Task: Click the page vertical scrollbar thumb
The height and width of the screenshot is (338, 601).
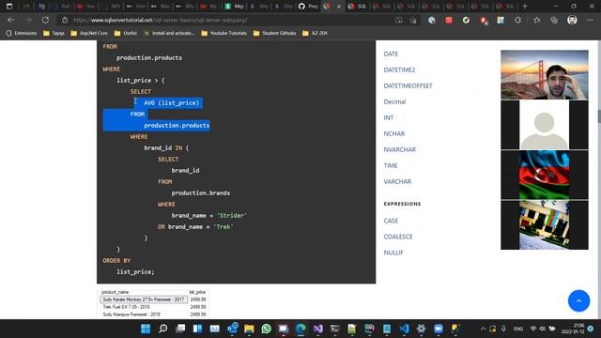Action: point(599,116)
